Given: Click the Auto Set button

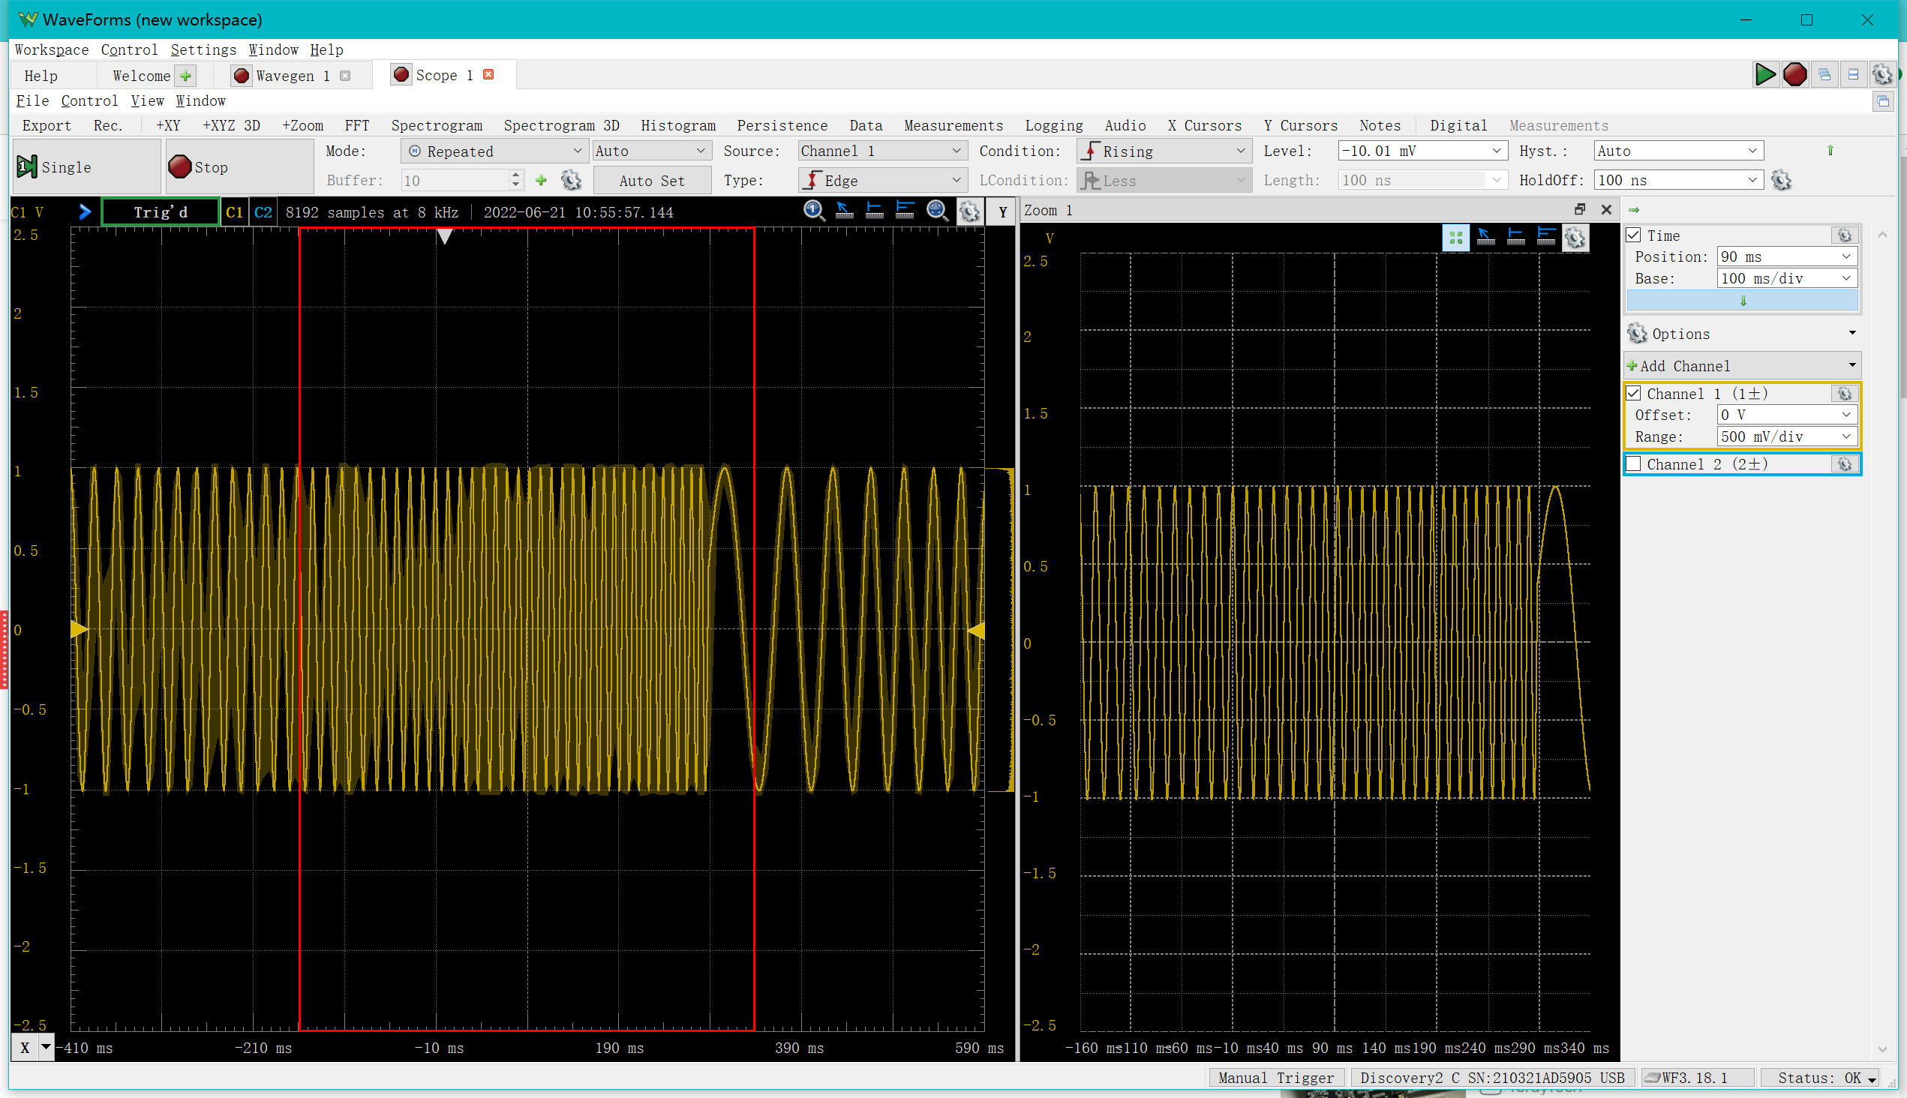Looking at the screenshot, I should (x=652, y=181).
